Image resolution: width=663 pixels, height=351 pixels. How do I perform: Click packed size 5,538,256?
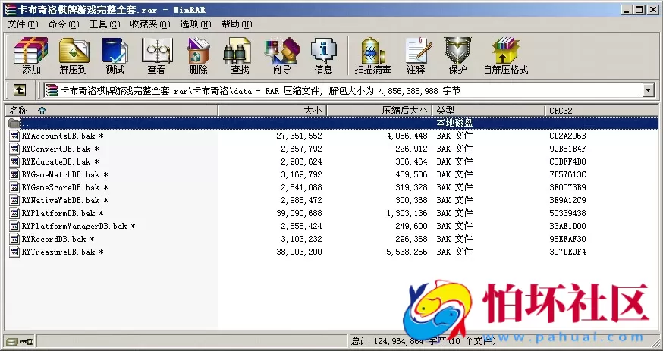tap(407, 252)
